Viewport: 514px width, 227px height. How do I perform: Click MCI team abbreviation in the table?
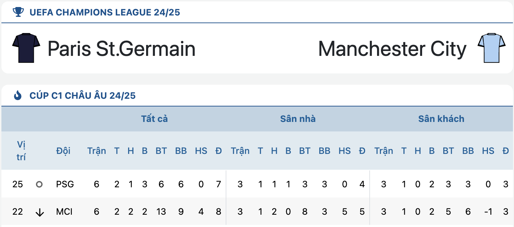[x=64, y=212]
